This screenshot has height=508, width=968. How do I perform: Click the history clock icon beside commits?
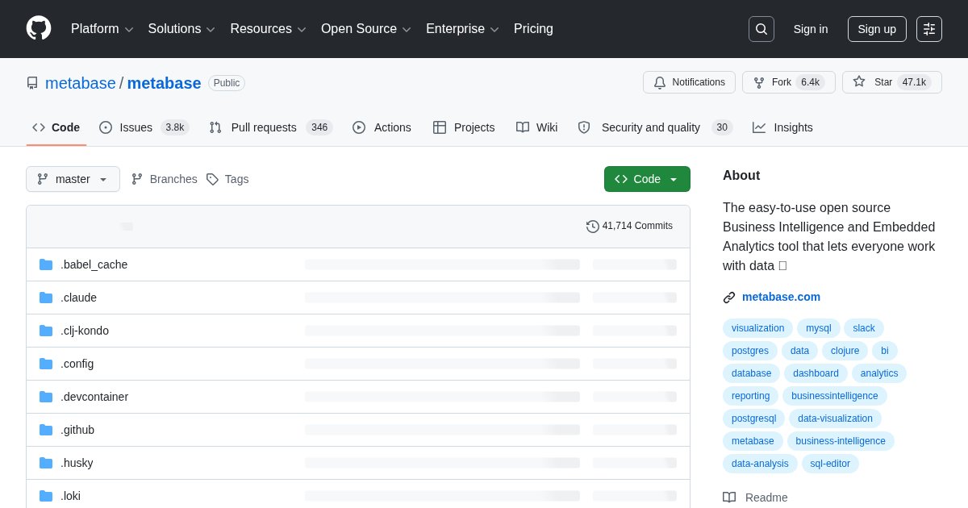coord(593,227)
